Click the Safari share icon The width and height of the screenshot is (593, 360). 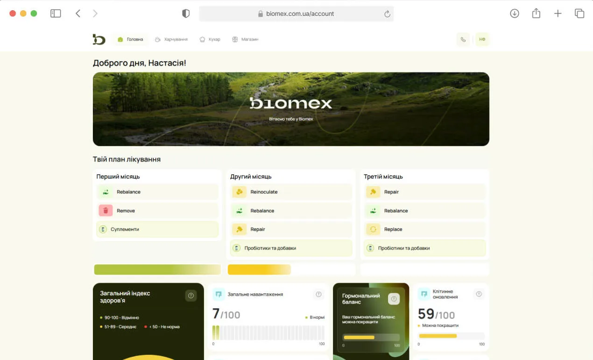pos(536,14)
